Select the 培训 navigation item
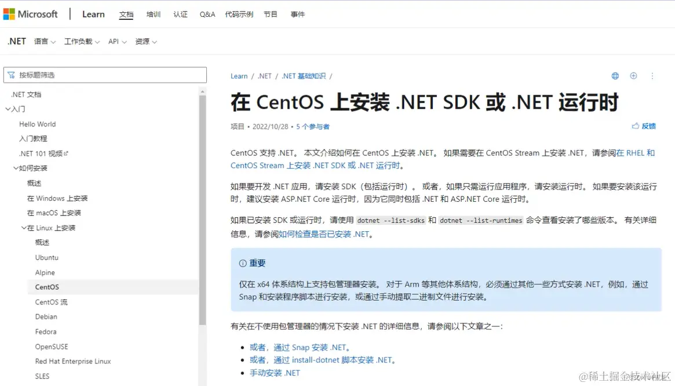This screenshot has width=675, height=386. pyautogui.click(x=154, y=14)
